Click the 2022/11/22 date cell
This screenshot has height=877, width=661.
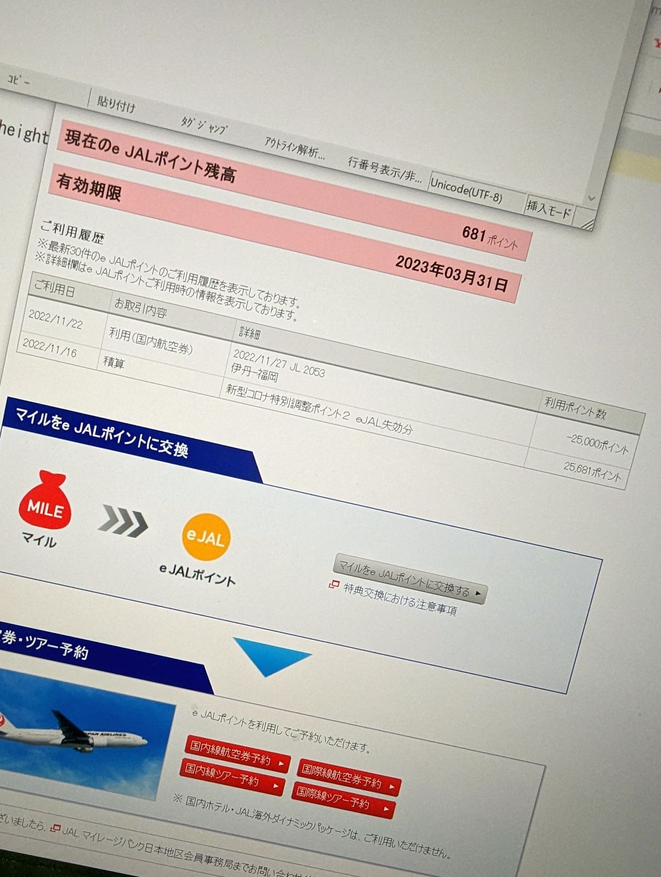(55, 320)
